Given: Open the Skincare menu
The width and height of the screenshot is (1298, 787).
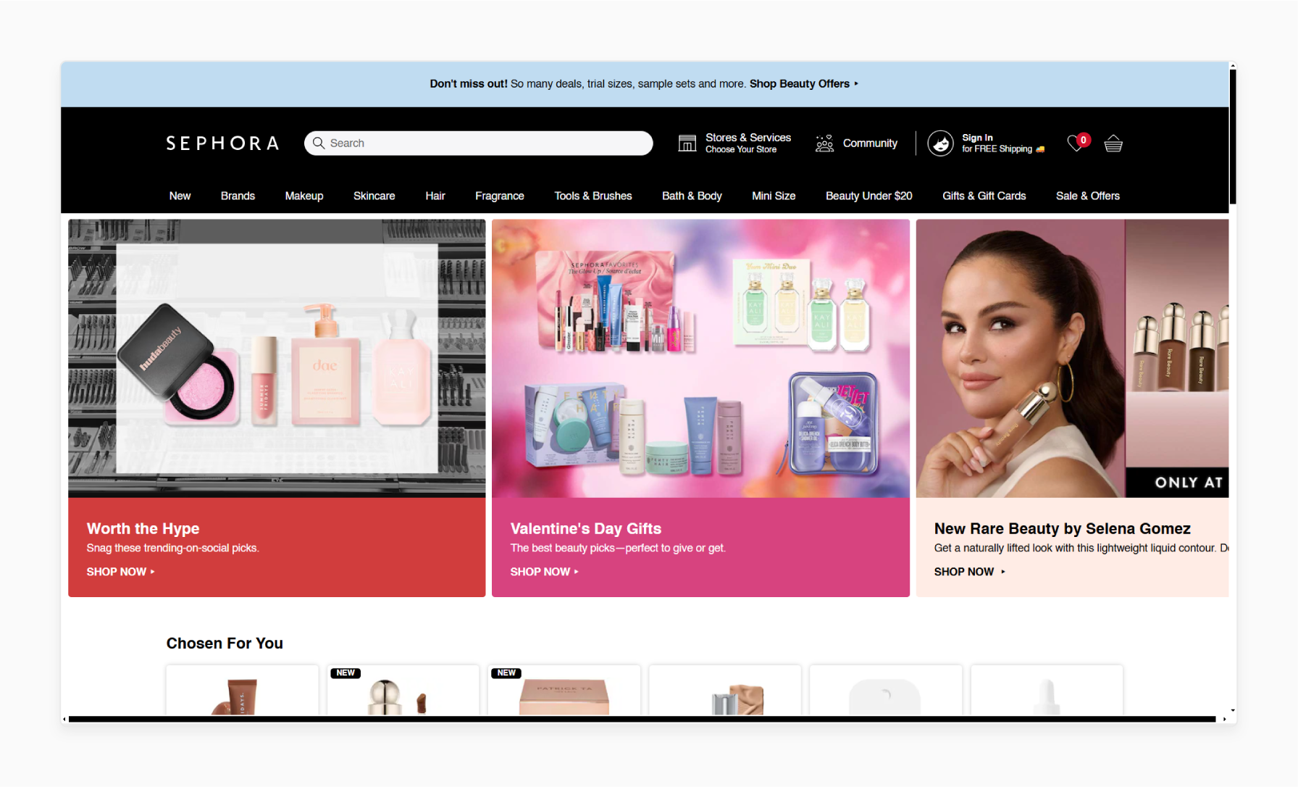Looking at the screenshot, I should pyautogui.click(x=374, y=196).
